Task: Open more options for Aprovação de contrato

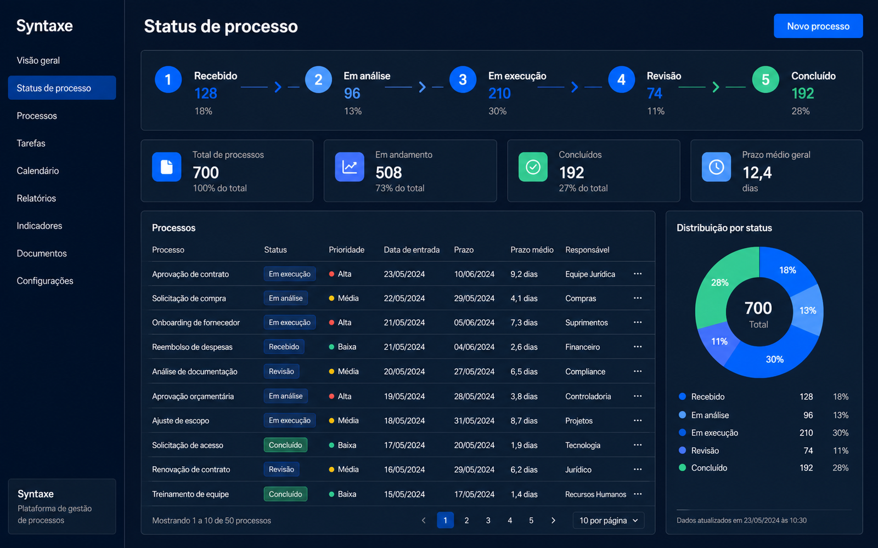Action: (638, 273)
